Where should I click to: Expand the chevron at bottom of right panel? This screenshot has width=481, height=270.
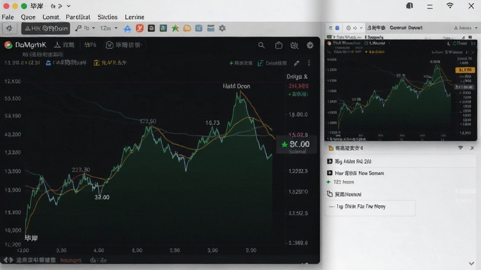point(472,263)
